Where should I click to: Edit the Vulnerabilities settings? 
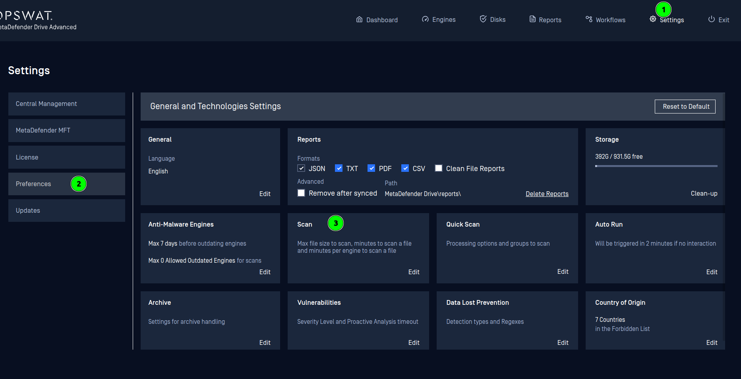click(414, 342)
